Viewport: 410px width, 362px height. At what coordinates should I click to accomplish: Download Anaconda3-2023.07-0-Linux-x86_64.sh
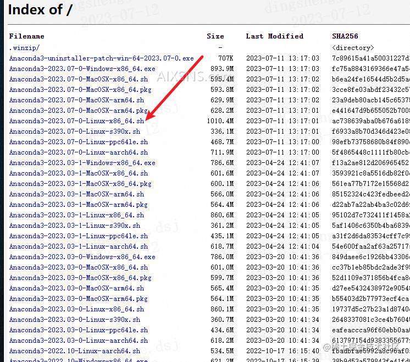[x=76, y=121]
